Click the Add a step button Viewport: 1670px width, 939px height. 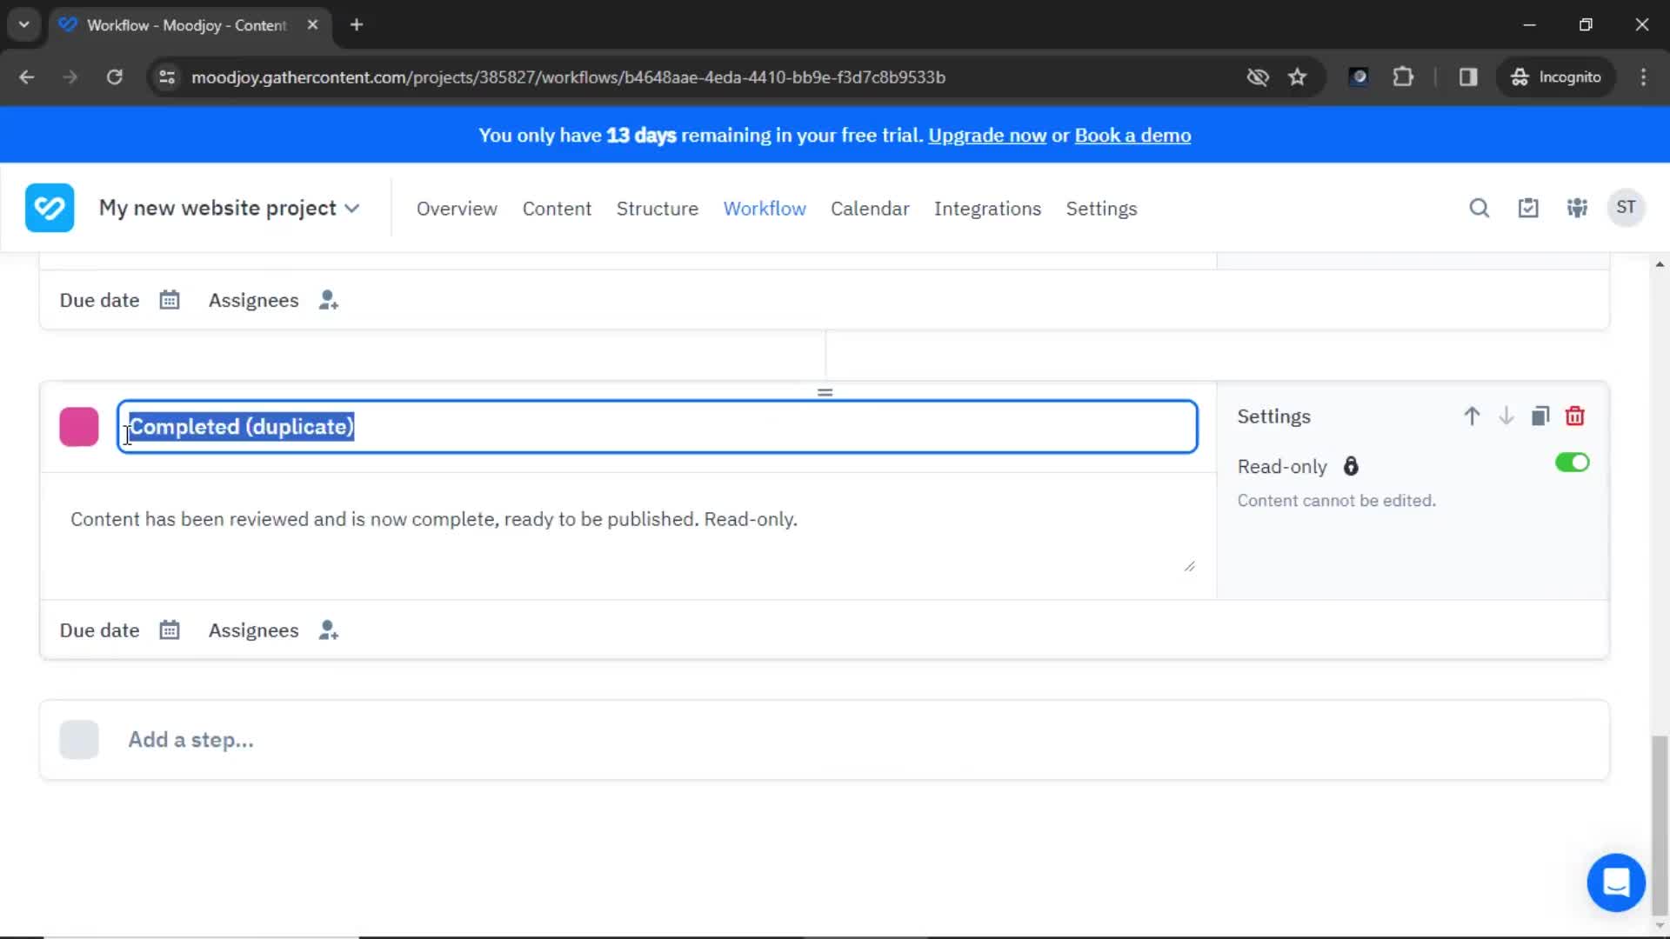(x=190, y=740)
